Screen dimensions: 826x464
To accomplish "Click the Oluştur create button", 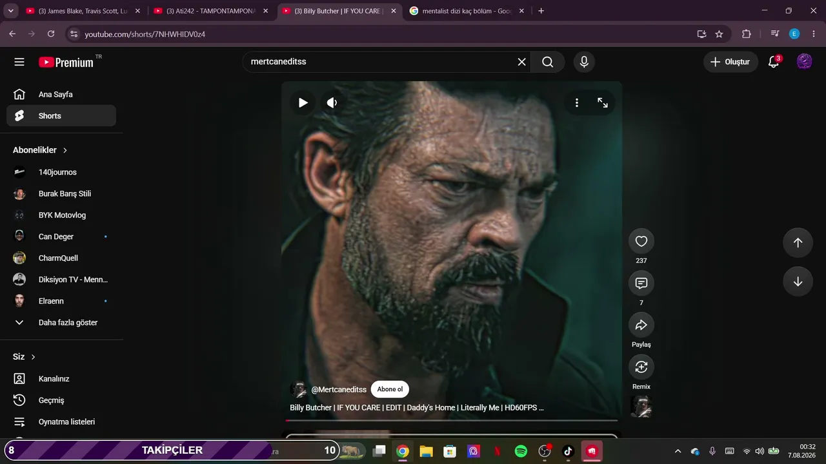I will [730, 62].
